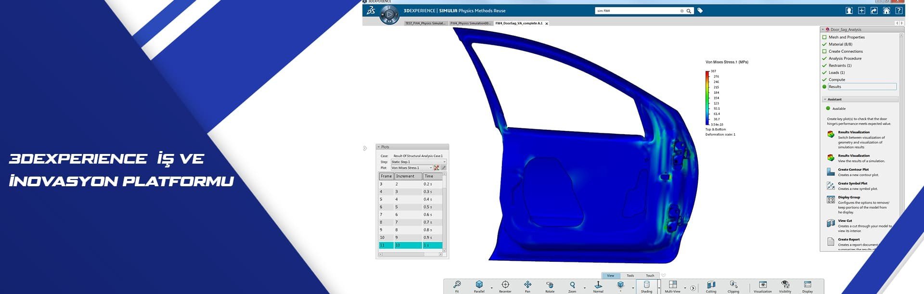Image resolution: width=924 pixels, height=294 pixels.
Task: Expand the Parallel tool dropdown arrow
Action: tap(491, 288)
